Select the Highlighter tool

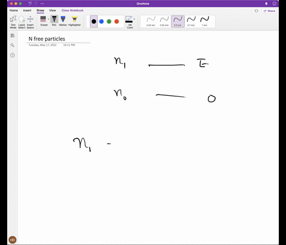click(74, 21)
